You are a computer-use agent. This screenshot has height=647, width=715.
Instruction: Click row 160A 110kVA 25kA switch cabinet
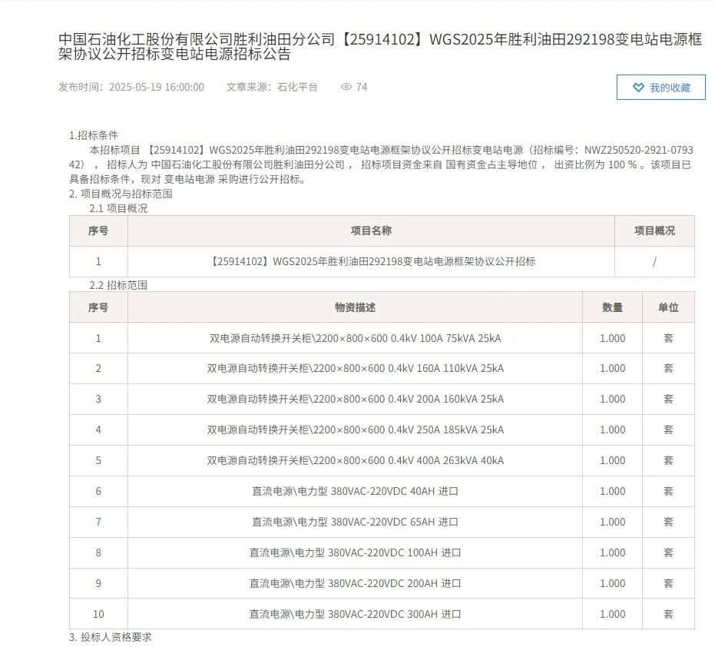point(382,368)
